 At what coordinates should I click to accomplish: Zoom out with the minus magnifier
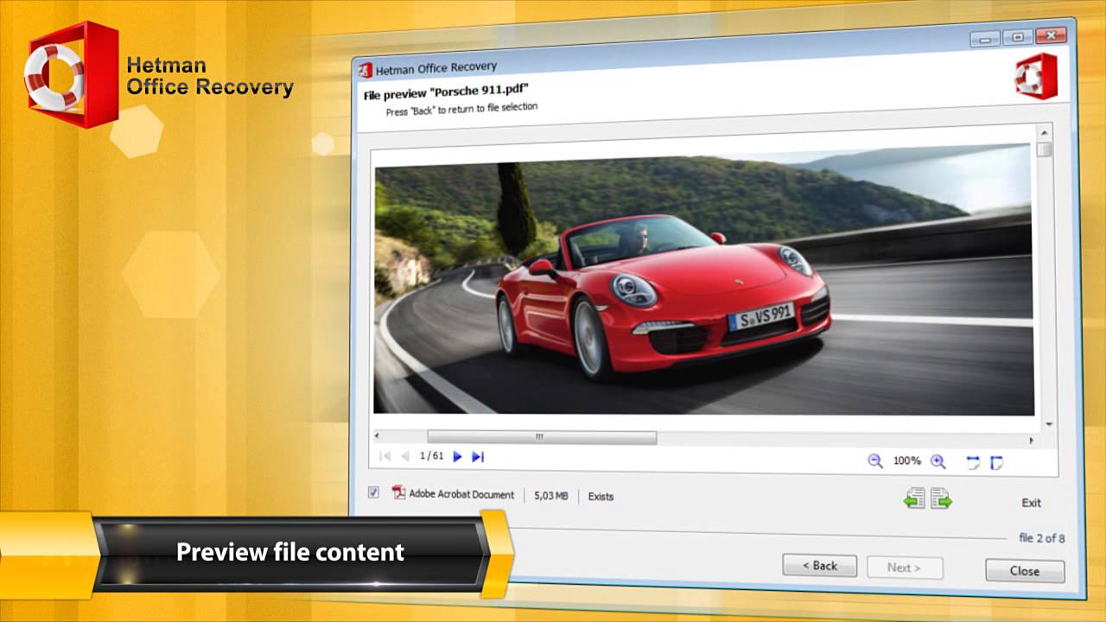(x=875, y=461)
